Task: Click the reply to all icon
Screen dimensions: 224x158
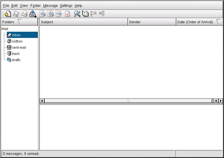Action: [x=51, y=14]
